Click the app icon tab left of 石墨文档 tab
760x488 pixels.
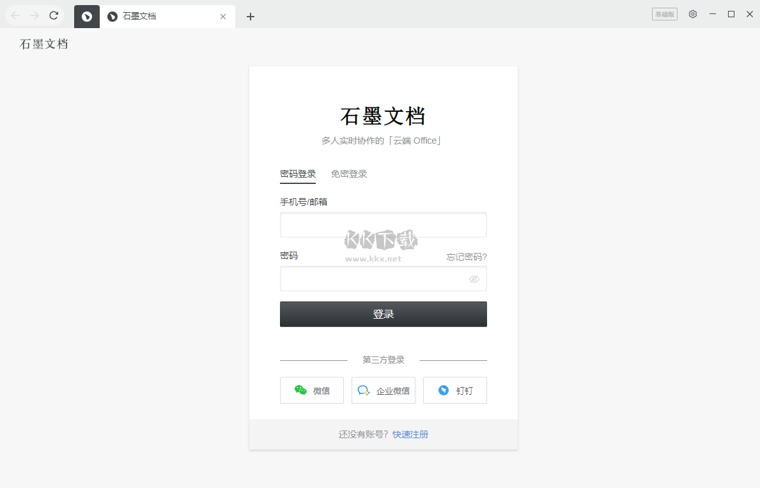[86, 16]
